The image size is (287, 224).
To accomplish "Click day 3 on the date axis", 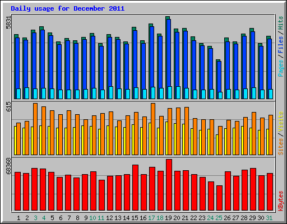I will point(35,218).
